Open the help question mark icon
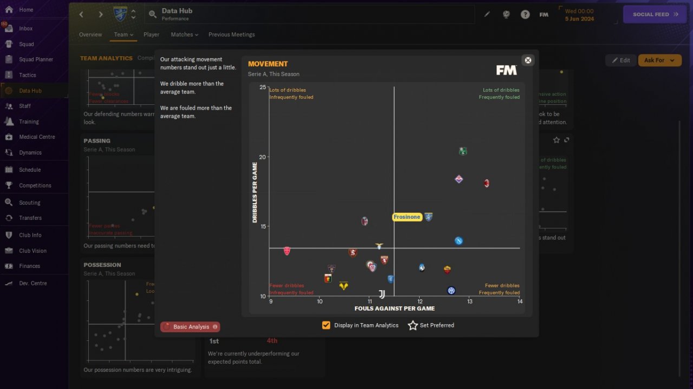The width and height of the screenshot is (693, 389). click(x=525, y=15)
